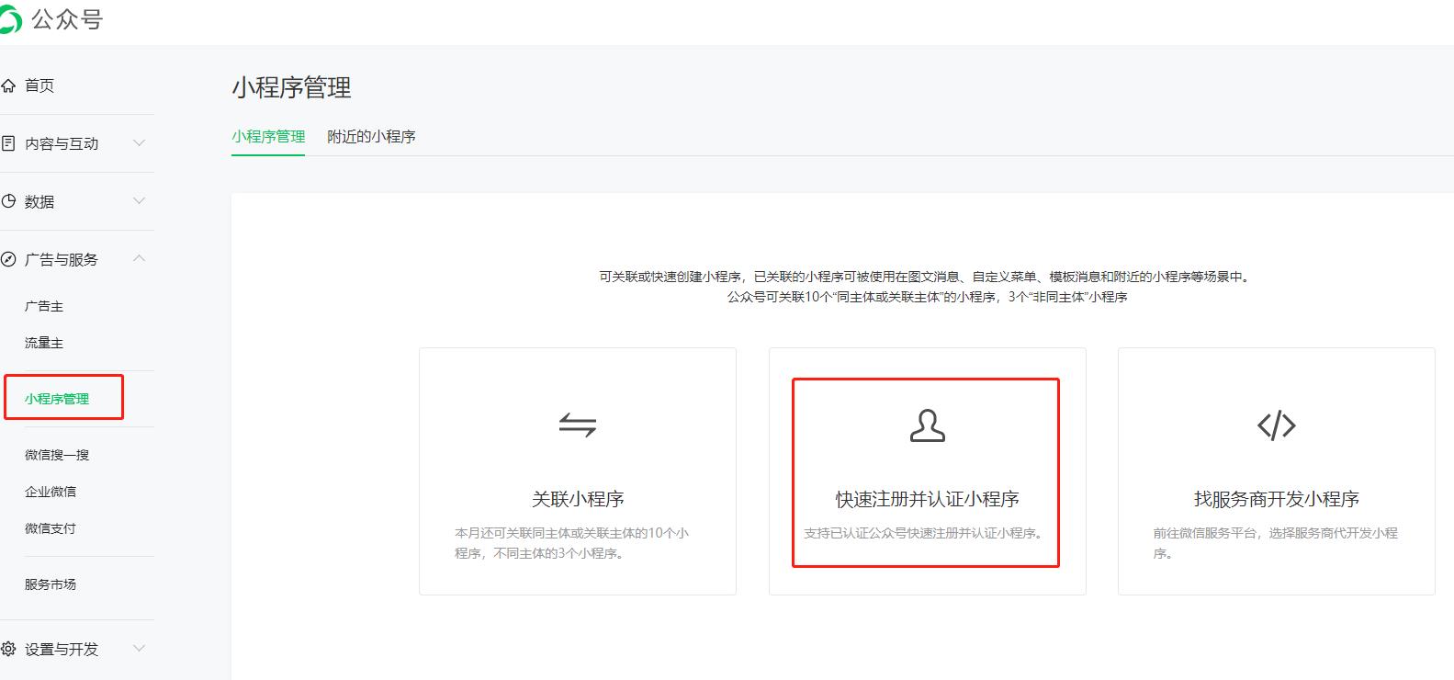Click the document icon beside 内容与互动
Viewport: 1454px width, 680px height.
8,143
